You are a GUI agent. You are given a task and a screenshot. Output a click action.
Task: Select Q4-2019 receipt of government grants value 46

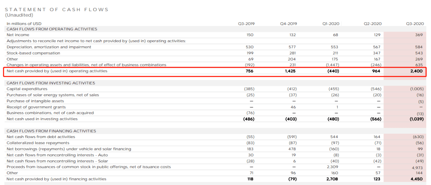[x=295, y=107]
